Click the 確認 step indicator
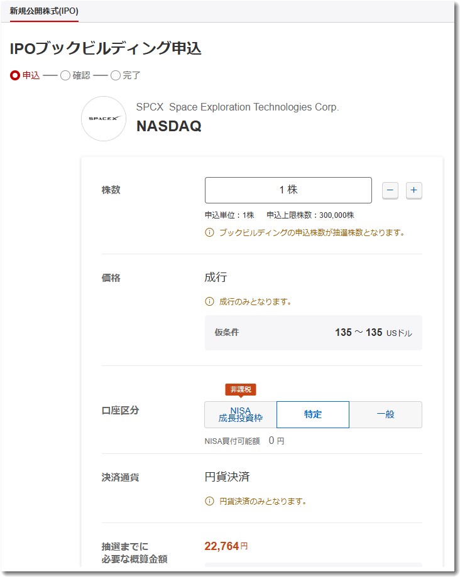Screen dimensions: 460x577 click(75, 75)
